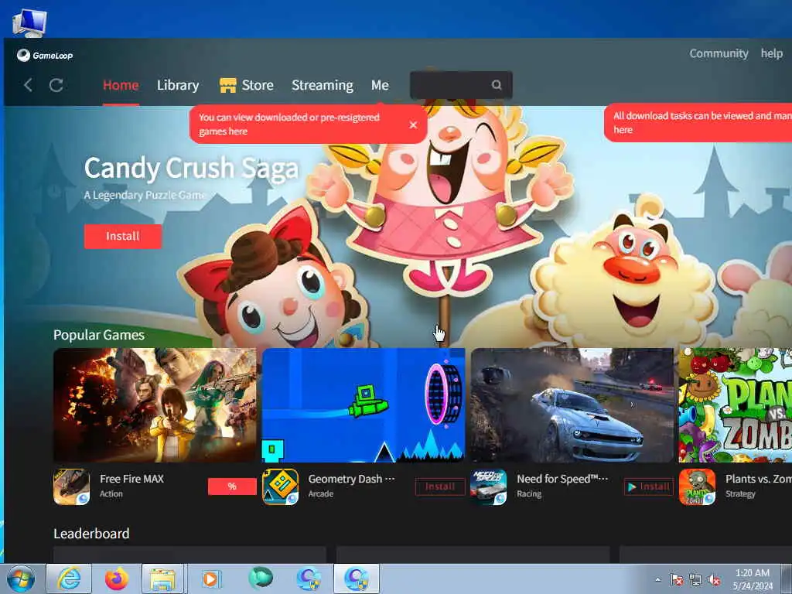Open the Plants vs. Zombies banner thumbnail

736,405
